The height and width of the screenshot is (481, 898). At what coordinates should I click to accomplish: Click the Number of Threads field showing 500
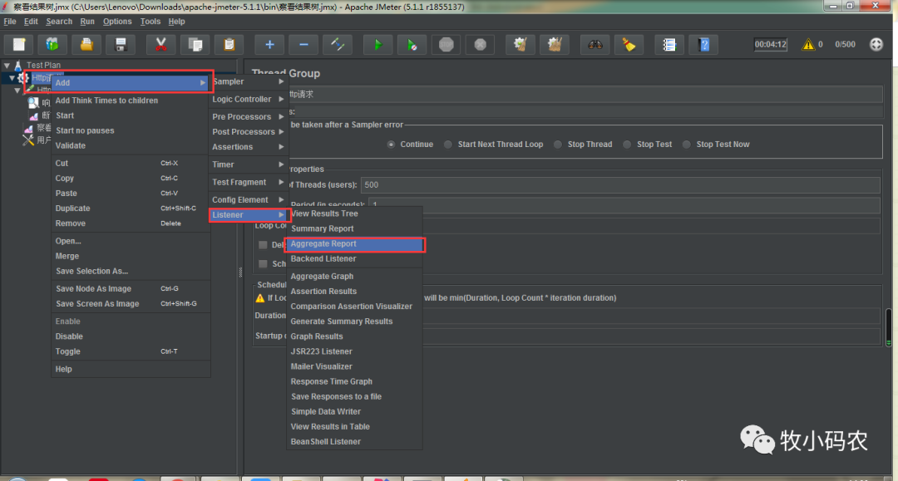point(620,184)
